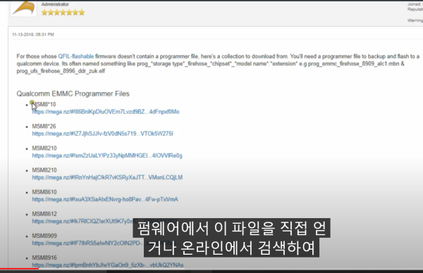This screenshot has width=423, height=273.
Task: Click the Qualcomm EMMC Programmer Files heading
Action: [73, 94]
